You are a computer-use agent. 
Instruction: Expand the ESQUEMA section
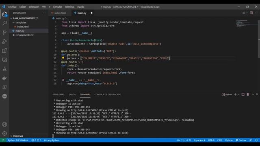17,136
